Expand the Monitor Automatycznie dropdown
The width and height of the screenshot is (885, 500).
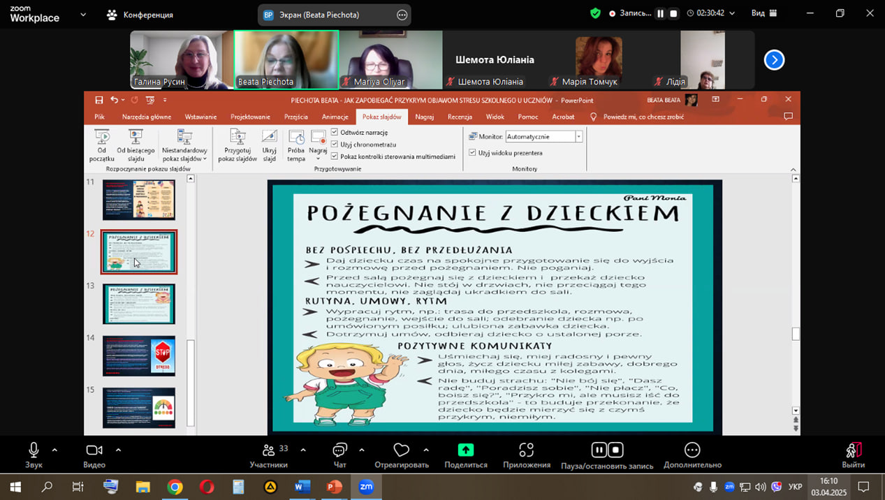click(578, 137)
